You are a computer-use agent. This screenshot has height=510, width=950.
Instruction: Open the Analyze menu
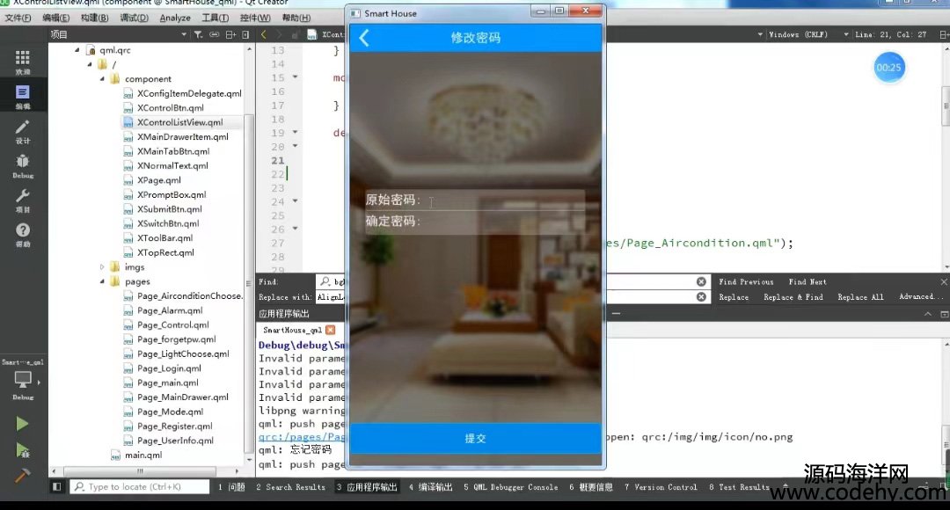click(x=175, y=18)
